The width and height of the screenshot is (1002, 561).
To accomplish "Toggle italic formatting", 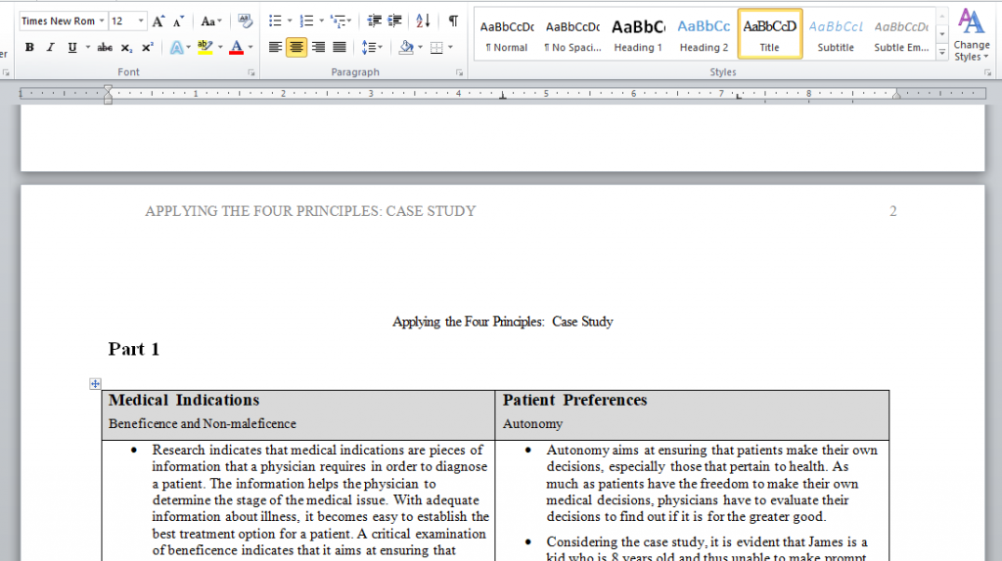I will tap(51, 47).
